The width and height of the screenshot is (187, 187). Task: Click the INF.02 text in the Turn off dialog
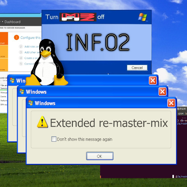coord(98,42)
